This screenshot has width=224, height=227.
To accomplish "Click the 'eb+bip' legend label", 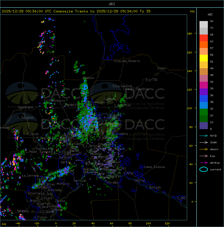I will pos(215,163).
